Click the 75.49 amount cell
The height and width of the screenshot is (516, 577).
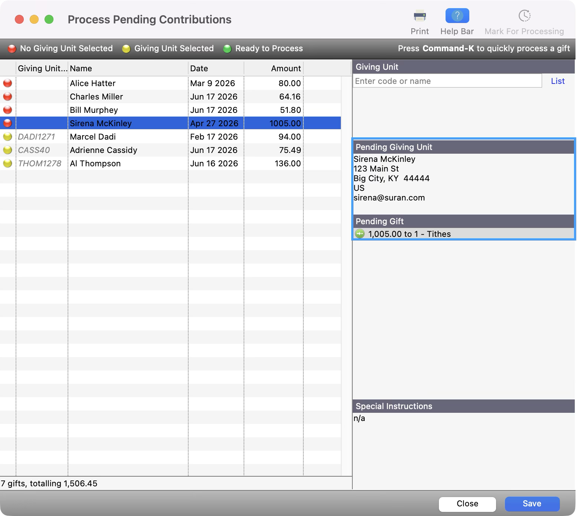(290, 150)
